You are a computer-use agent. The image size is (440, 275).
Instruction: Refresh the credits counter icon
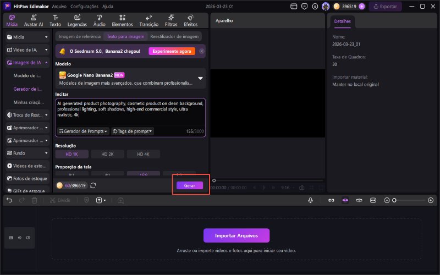(x=94, y=185)
